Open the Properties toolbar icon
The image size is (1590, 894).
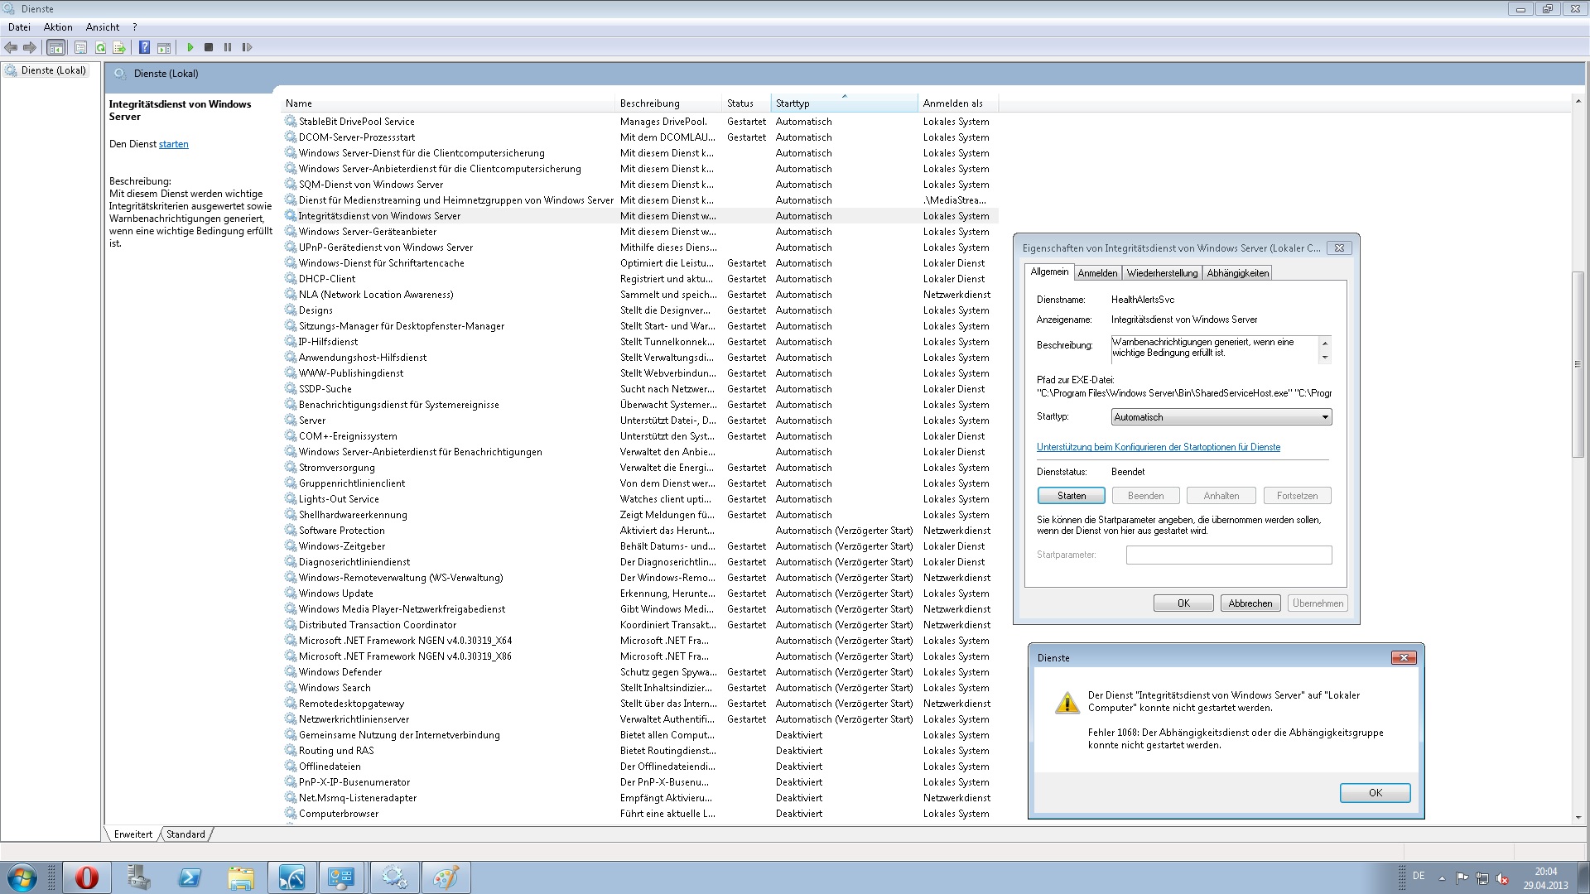click(x=80, y=47)
